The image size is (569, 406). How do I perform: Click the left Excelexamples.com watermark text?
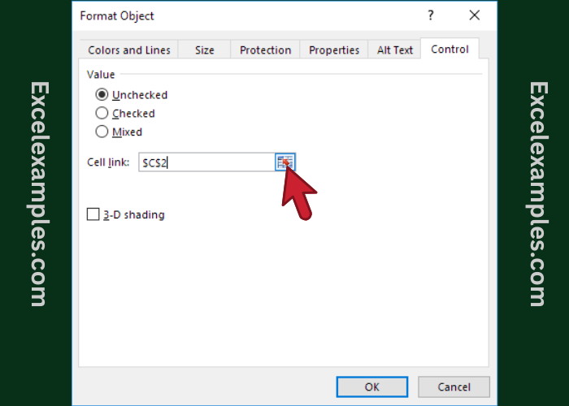tap(37, 193)
